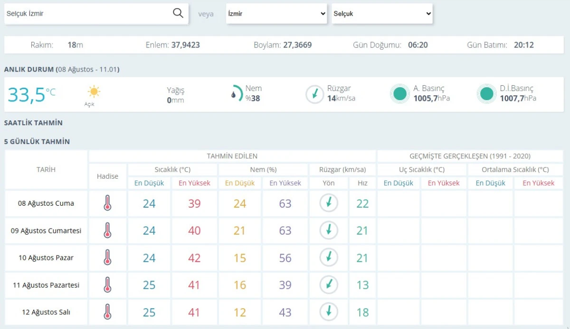
Task: Click 'GEÇMİŞTE GERÇEKLEŞEN (1991 - 2020)' header
Action: 470,156
